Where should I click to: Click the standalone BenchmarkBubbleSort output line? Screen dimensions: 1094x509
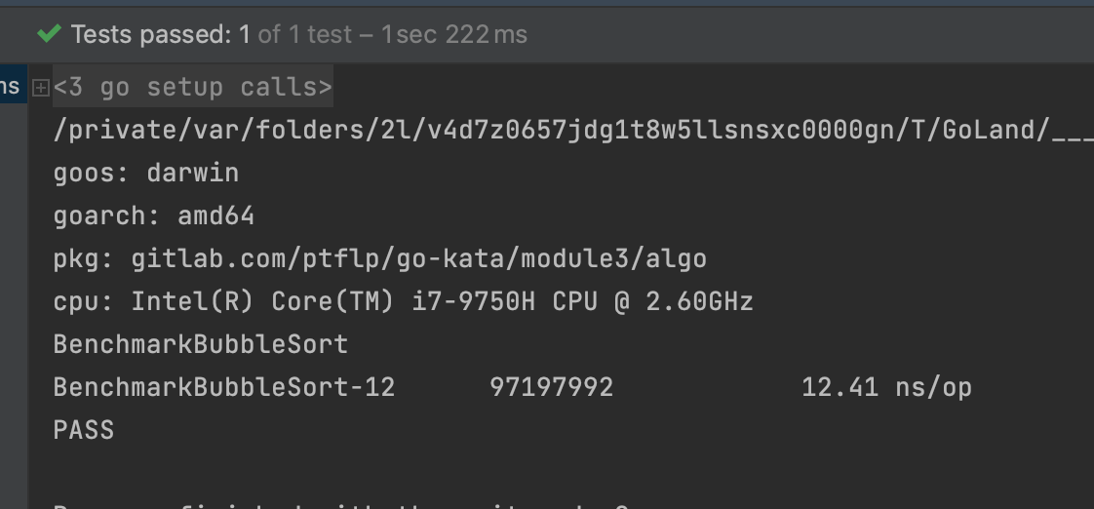[200, 344]
